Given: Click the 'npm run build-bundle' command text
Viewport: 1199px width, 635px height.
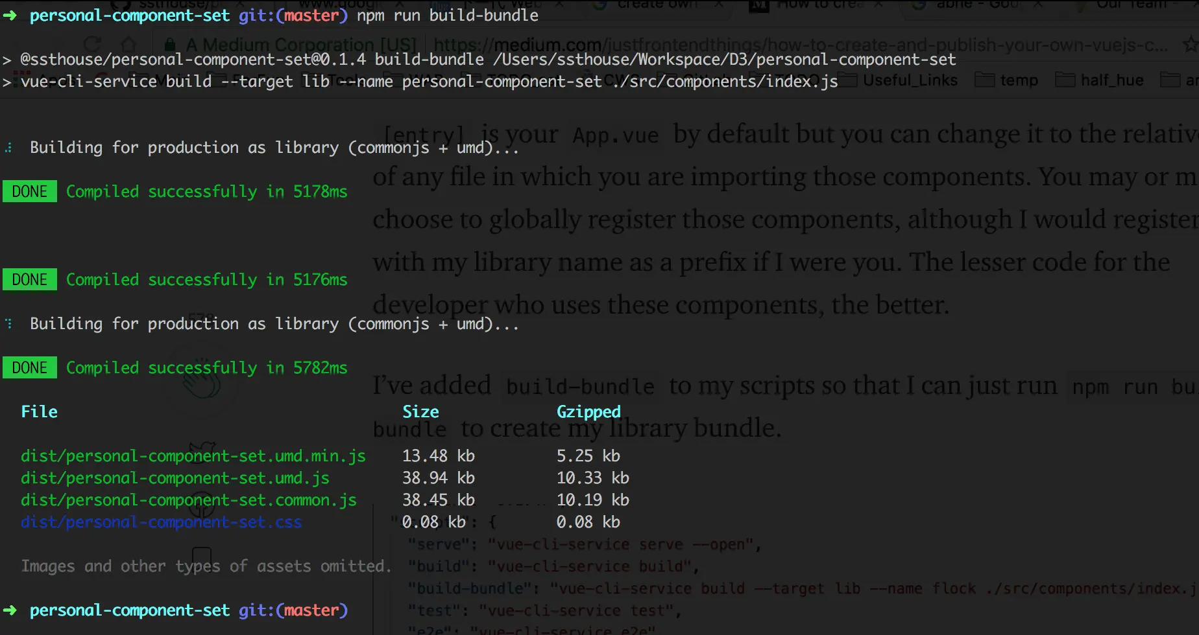Looking at the screenshot, I should coord(448,16).
